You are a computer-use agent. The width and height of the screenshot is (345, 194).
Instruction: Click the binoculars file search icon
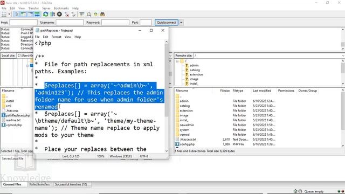point(102,15)
